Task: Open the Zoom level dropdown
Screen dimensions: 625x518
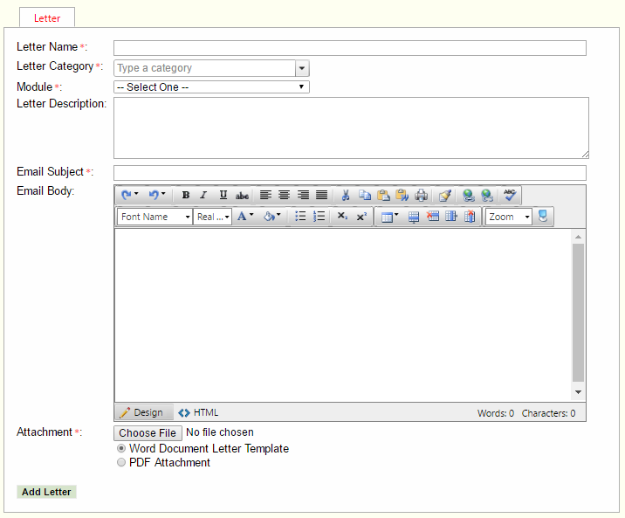Action: click(x=508, y=217)
